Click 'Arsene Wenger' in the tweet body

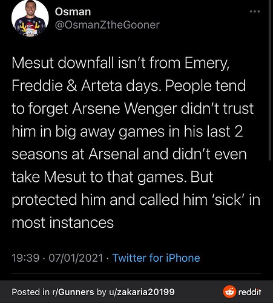[x=125, y=109]
